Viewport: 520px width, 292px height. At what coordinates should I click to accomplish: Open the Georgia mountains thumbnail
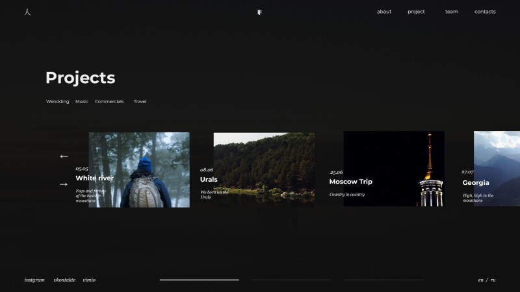click(x=497, y=169)
